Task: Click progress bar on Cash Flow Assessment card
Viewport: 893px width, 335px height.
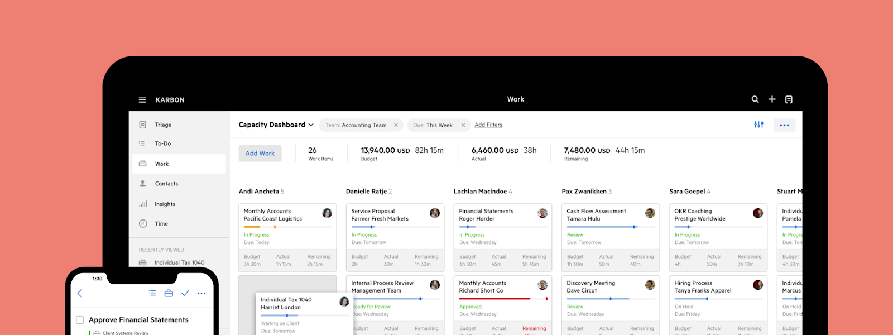Action: coord(611,227)
